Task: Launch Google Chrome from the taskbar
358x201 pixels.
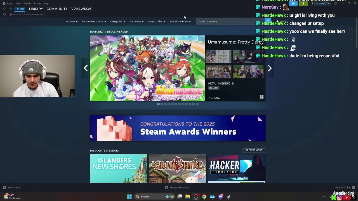Action: point(204,197)
